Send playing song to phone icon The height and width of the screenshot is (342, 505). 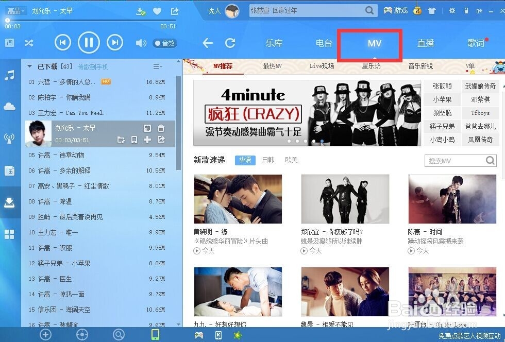click(x=134, y=140)
